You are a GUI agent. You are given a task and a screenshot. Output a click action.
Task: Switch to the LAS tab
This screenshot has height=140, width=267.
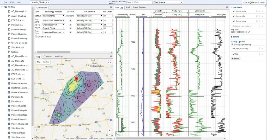[x=128, y=8]
